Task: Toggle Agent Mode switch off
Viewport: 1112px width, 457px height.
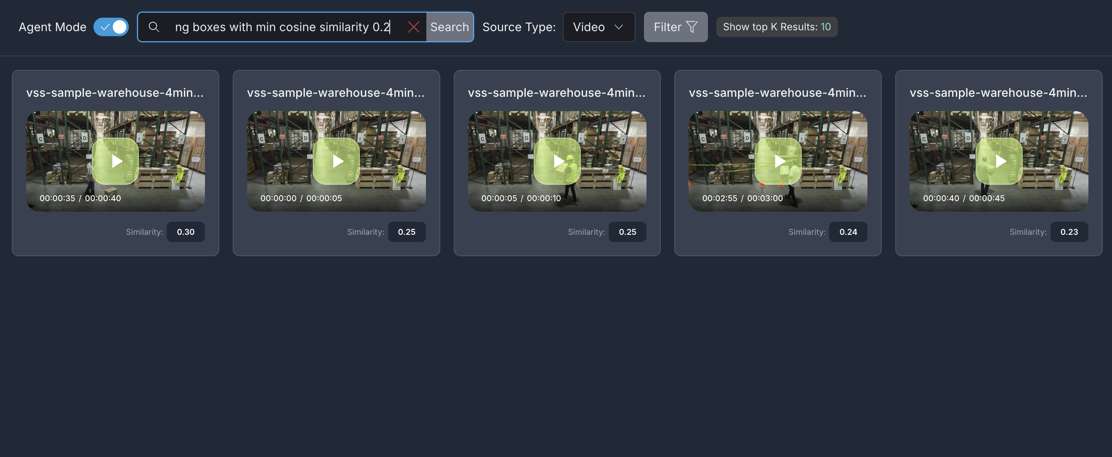Action: tap(111, 27)
